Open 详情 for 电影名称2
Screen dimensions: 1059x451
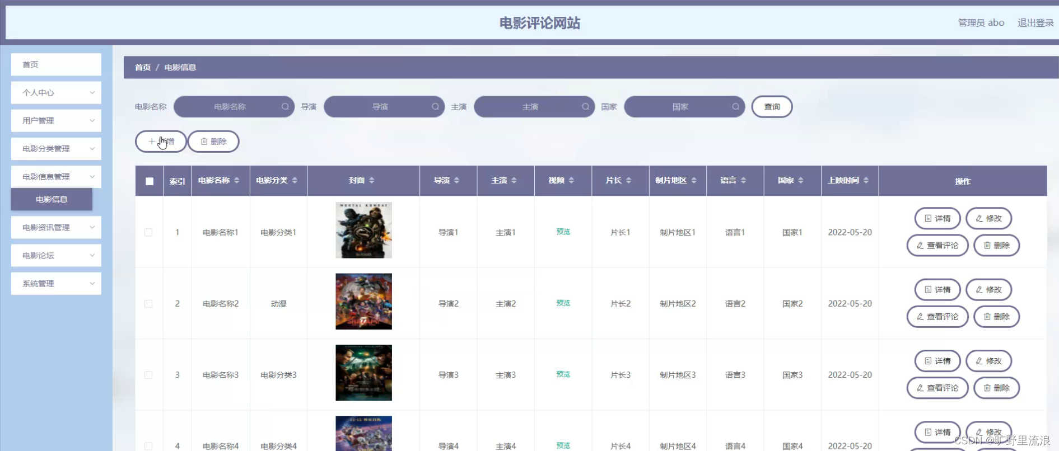point(937,290)
